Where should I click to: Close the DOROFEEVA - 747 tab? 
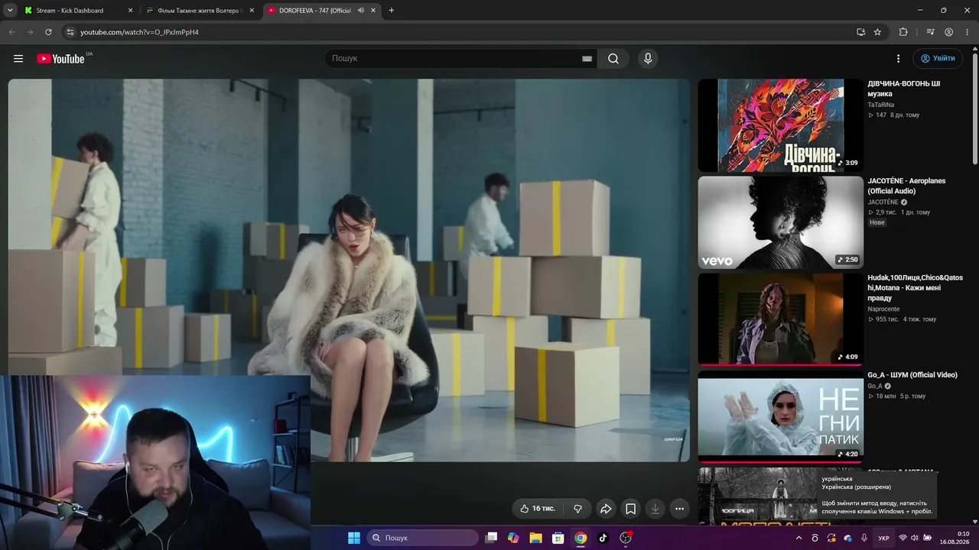click(373, 11)
